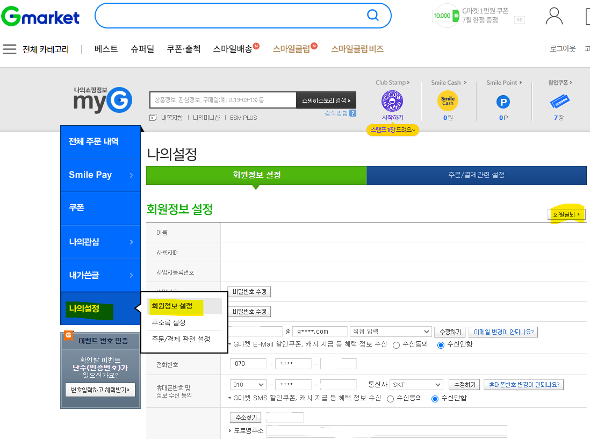This screenshot has height=439, width=590.
Task: Click the AD label icon
Action: tap(520, 19)
